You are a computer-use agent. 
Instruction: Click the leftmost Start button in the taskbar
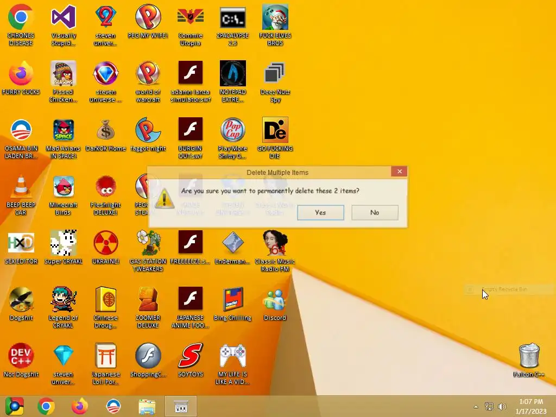14,406
